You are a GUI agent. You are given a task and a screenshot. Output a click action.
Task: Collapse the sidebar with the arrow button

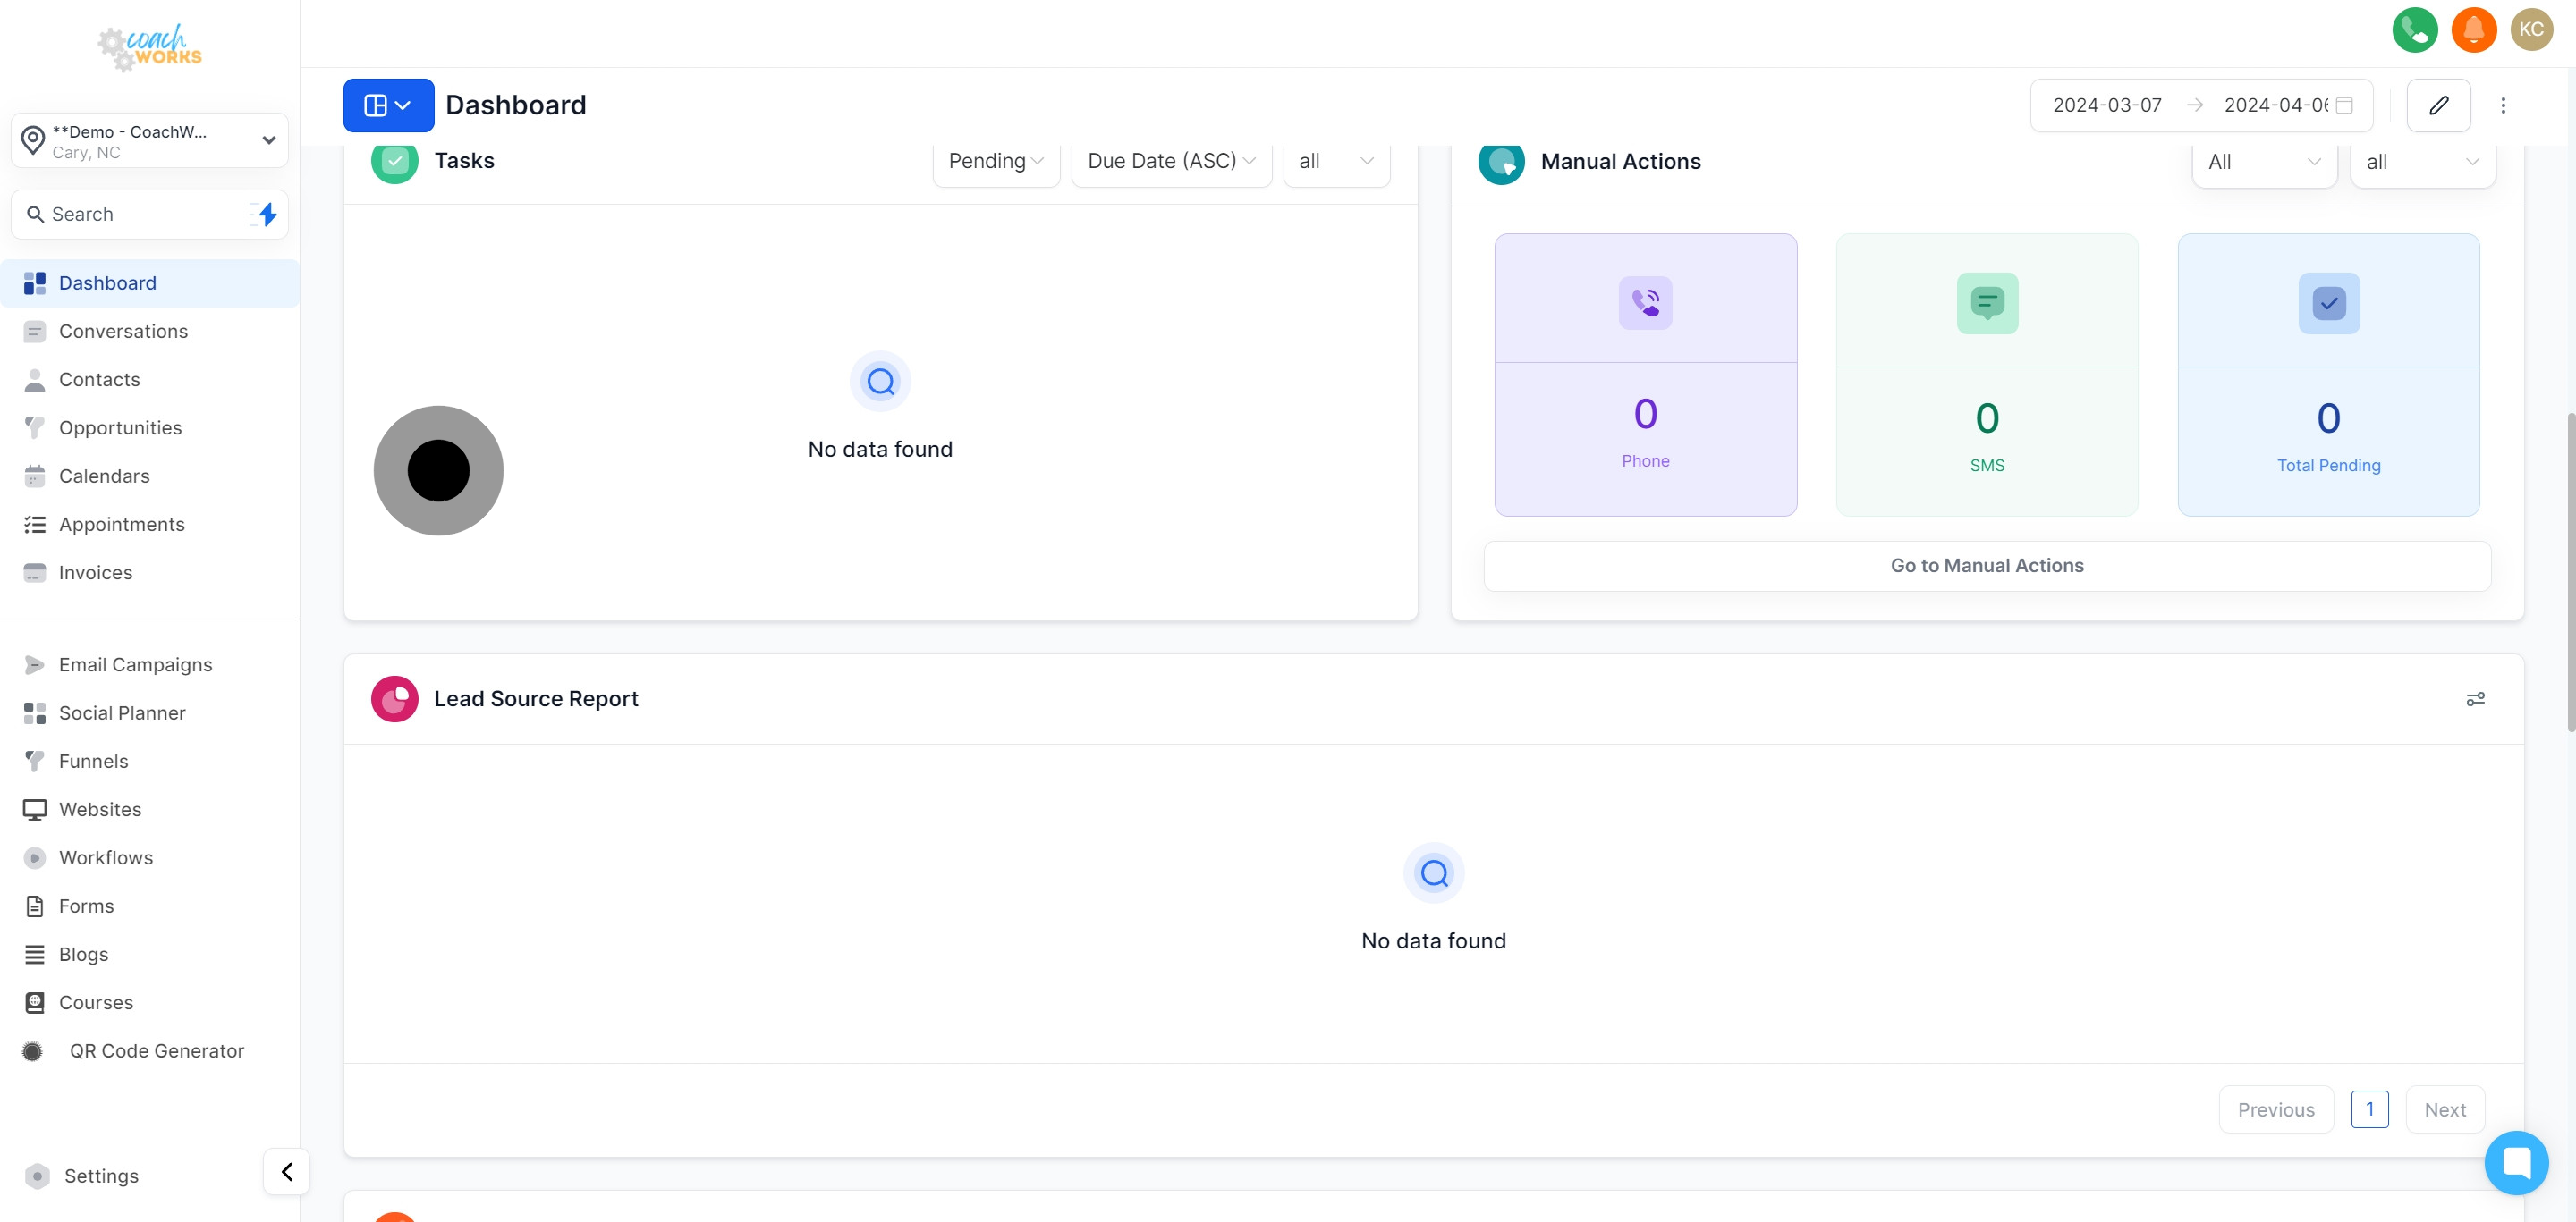click(x=286, y=1171)
